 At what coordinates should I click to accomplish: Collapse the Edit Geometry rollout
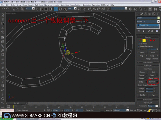(x=148, y=100)
